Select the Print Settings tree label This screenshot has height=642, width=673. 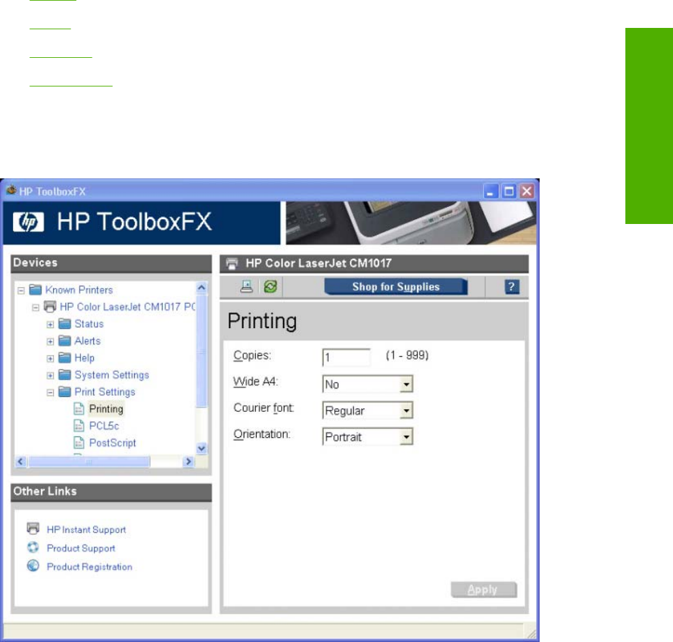point(105,391)
